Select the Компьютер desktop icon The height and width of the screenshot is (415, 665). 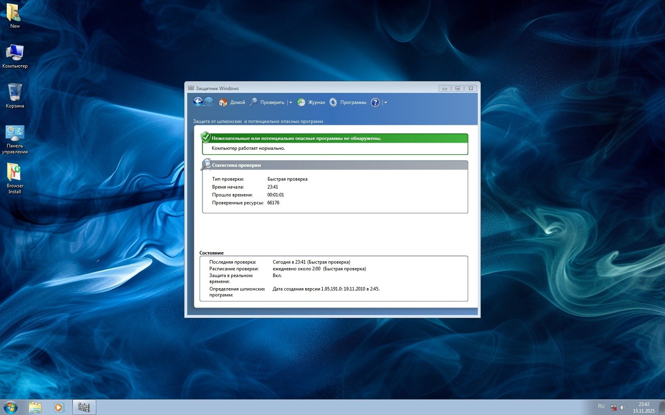point(15,56)
